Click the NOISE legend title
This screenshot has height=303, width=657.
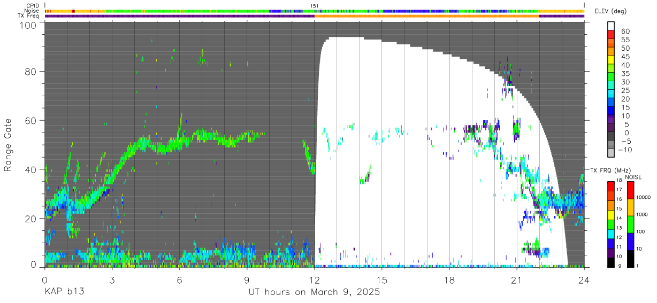(x=633, y=177)
